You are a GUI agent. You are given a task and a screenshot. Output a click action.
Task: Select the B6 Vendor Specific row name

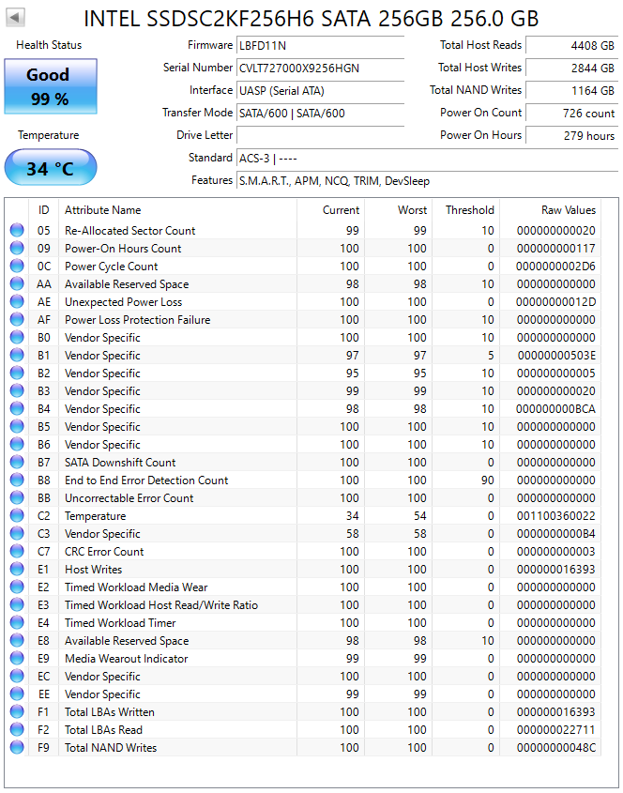pyautogui.click(x=102, y=445)
